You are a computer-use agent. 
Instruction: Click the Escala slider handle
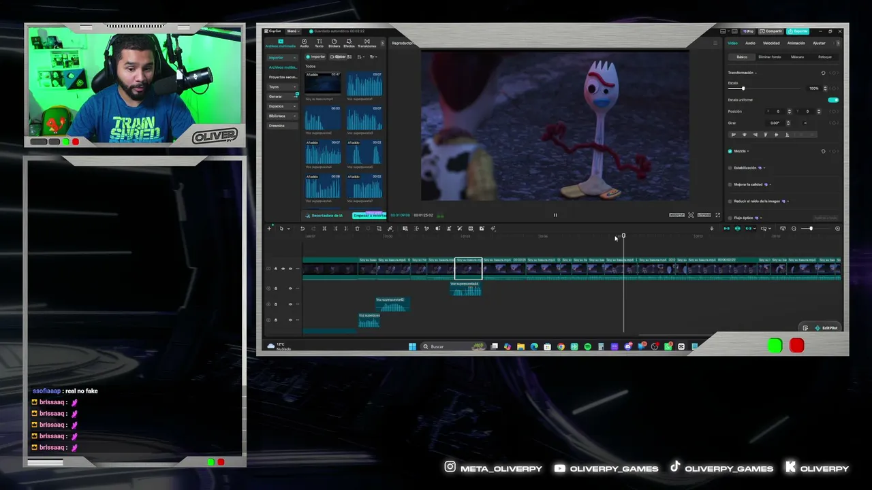(743, 88)
